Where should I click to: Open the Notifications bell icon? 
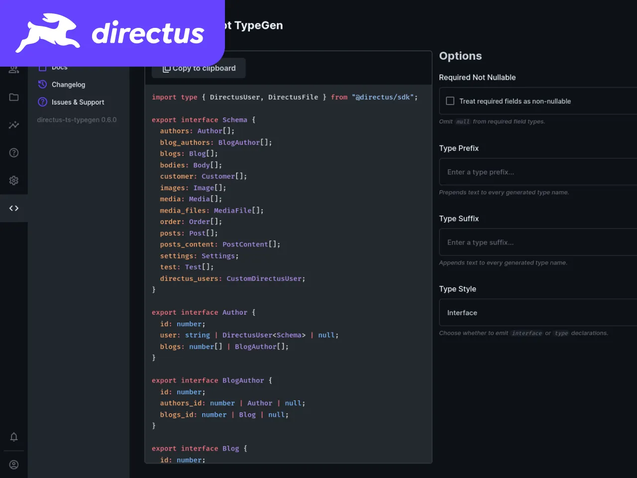13,437
